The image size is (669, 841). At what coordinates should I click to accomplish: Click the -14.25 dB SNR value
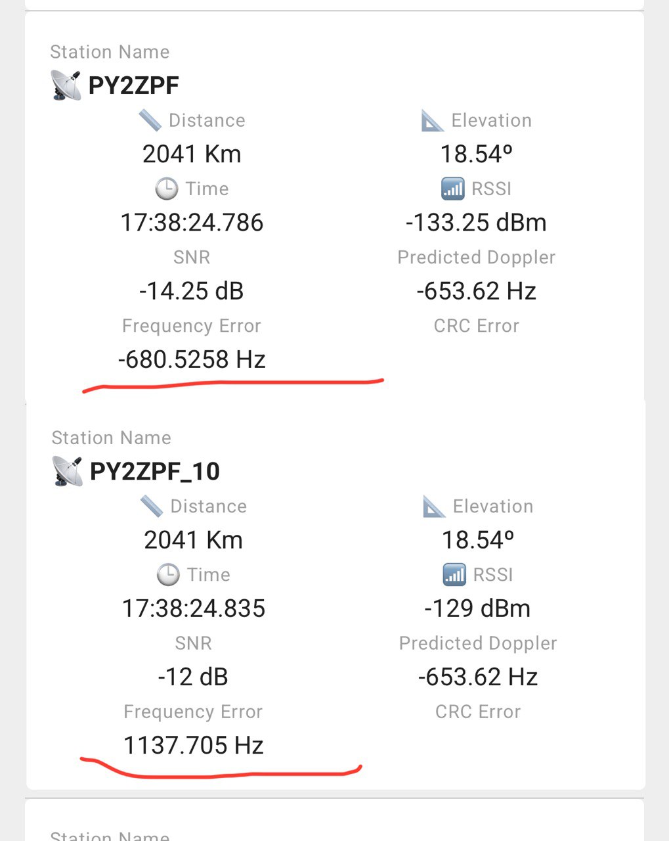(x=192, y=291)
